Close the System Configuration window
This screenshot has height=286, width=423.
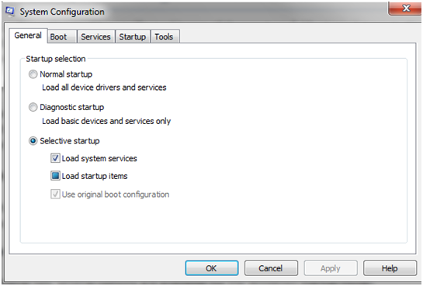tap(405, 9)
